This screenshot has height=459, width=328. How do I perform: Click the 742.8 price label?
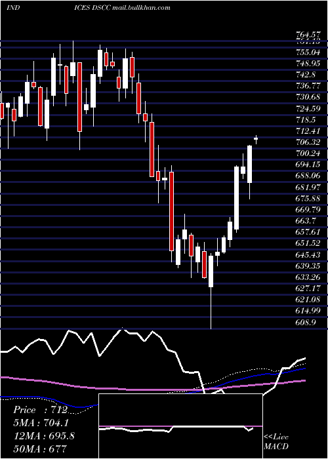pos(306,75)
